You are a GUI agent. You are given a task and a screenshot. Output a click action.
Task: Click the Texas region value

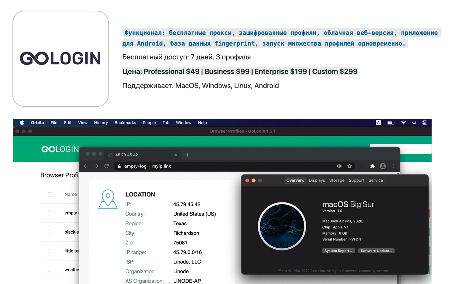(180, 224)
